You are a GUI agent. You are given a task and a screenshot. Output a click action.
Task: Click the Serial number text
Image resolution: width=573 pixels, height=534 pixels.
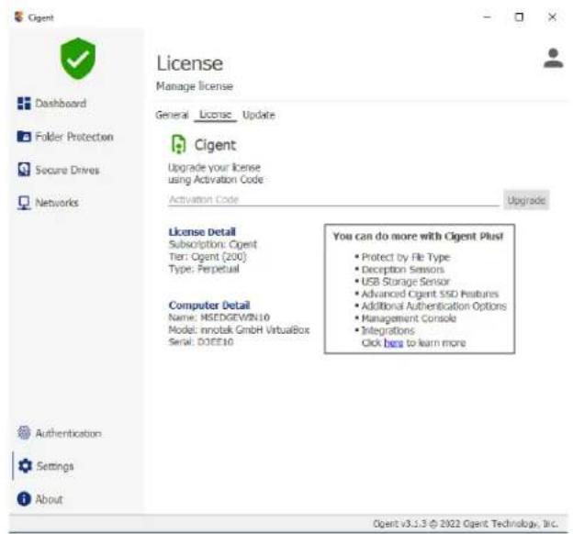point(200,342)
